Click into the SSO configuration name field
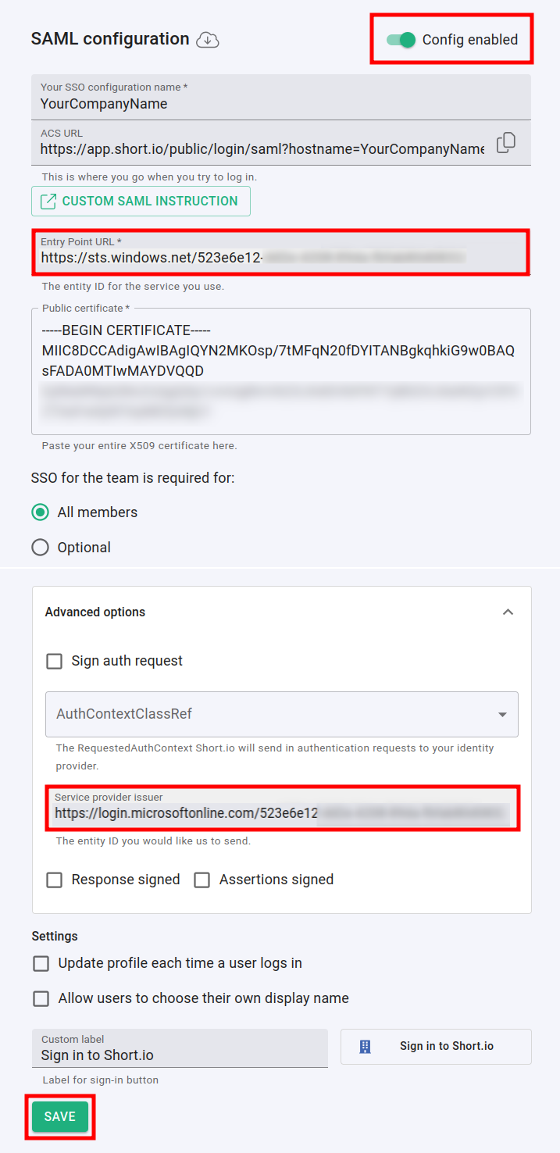 [281, 103]
